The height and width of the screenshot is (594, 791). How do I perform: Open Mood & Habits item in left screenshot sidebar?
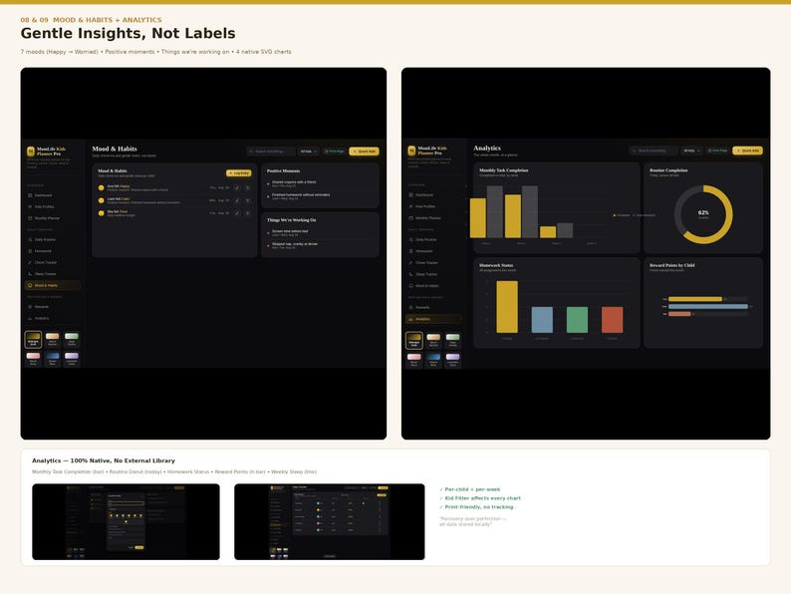pyautogui.click(x=53, y=286)
